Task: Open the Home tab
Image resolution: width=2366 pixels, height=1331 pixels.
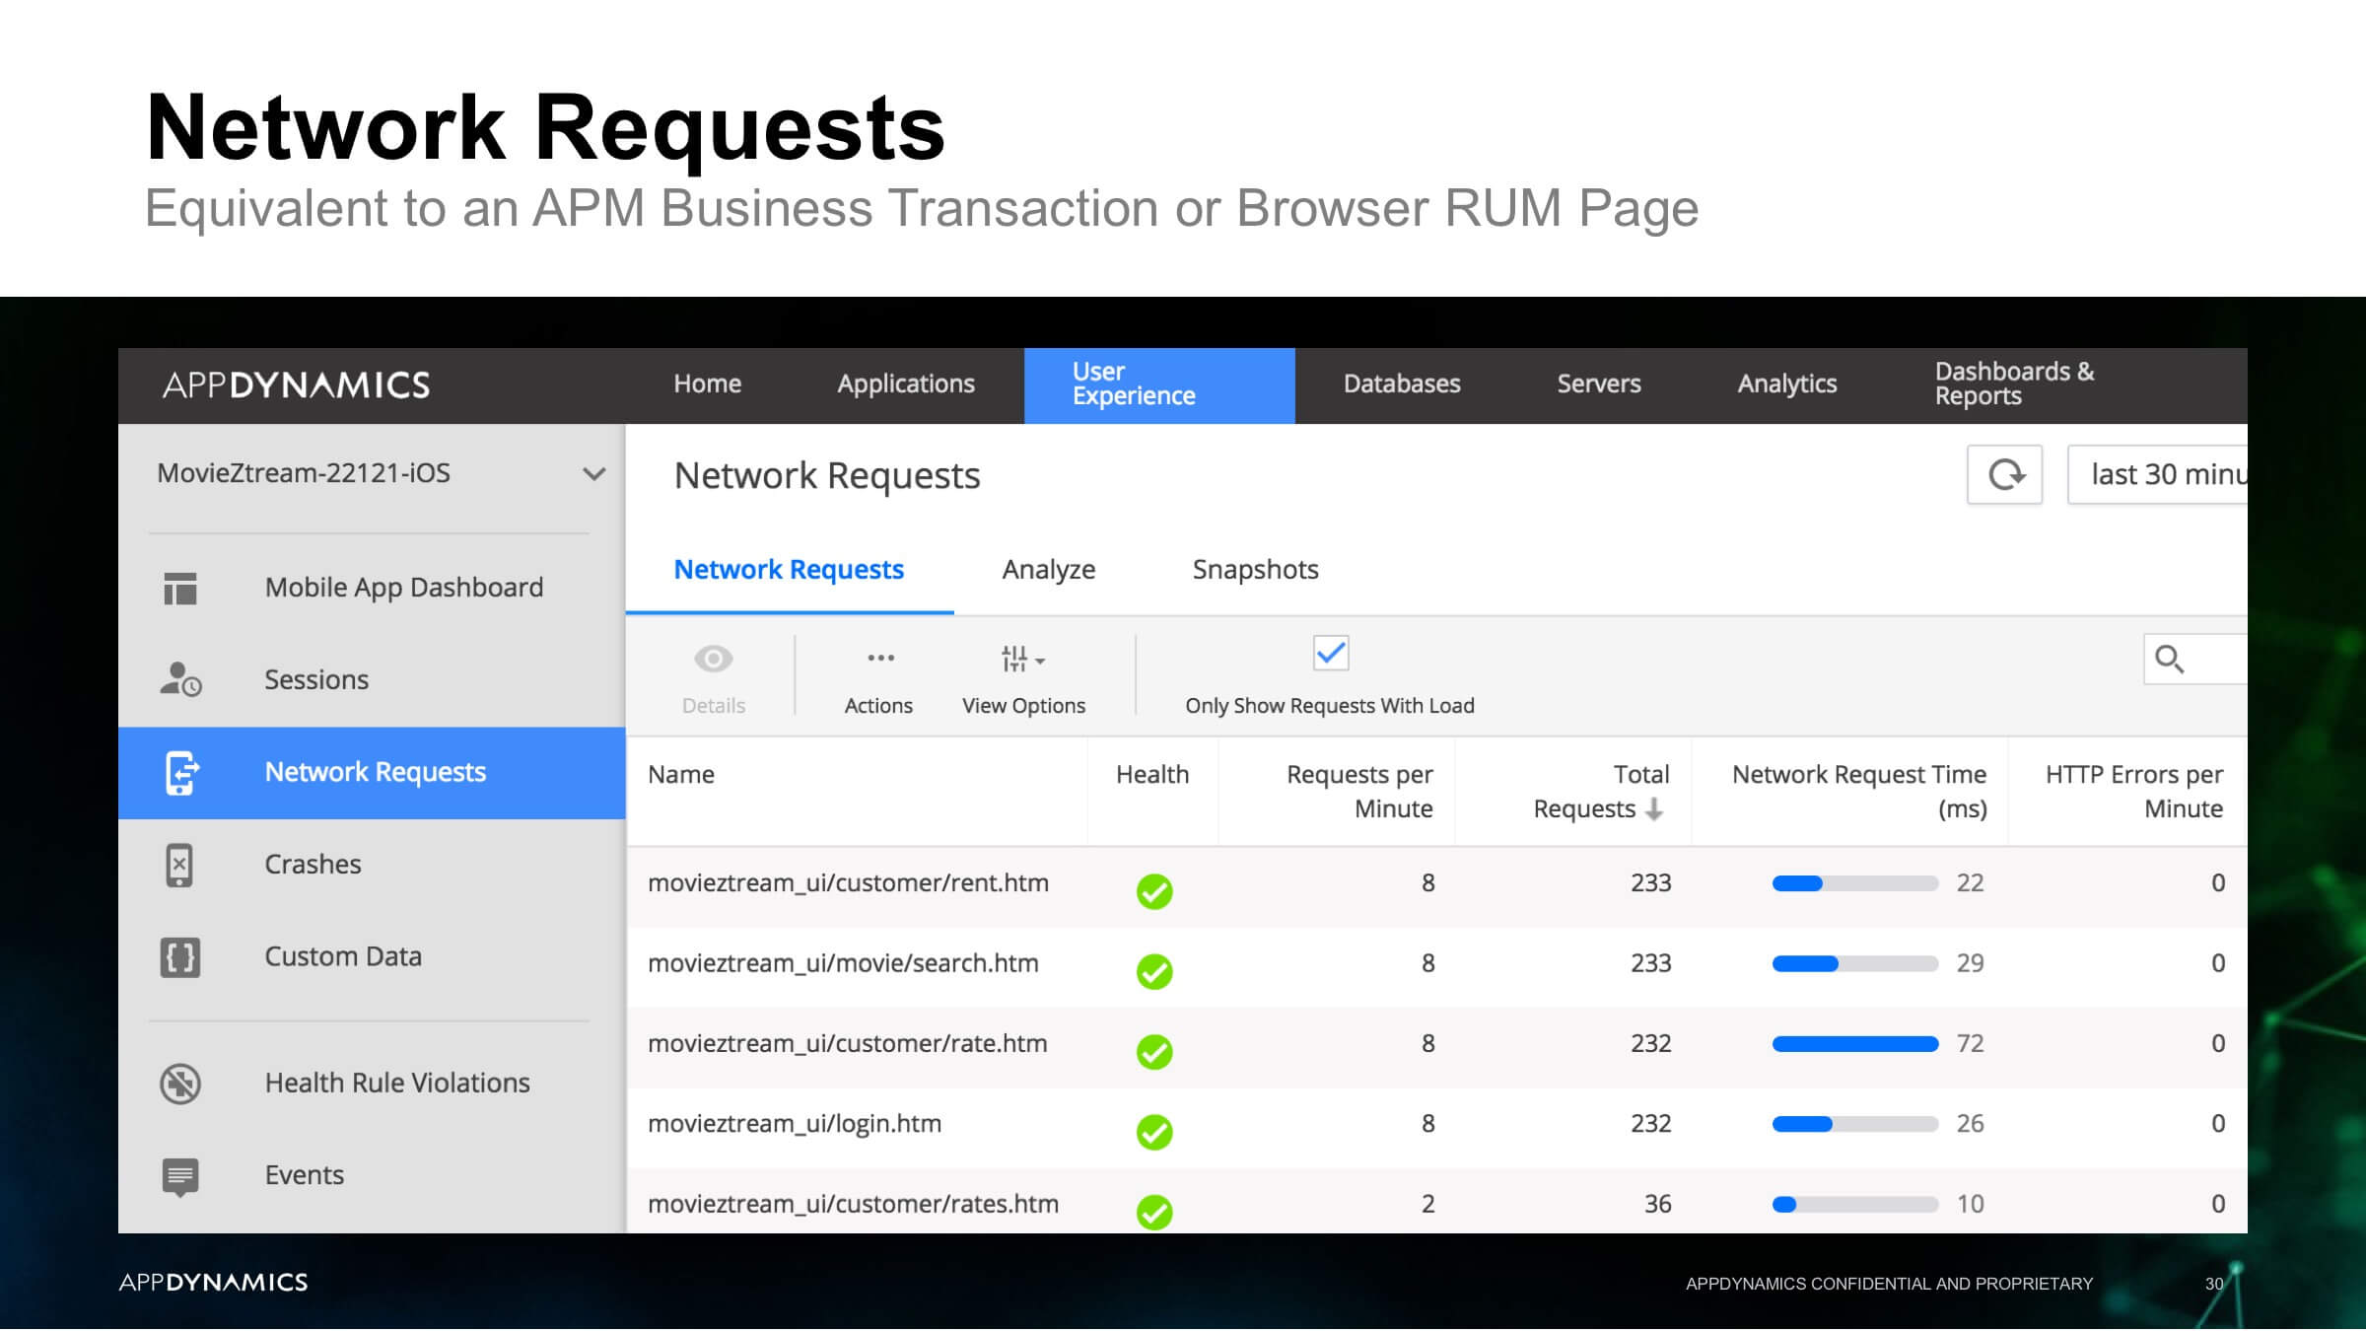Action: click(x=707, y=384)
